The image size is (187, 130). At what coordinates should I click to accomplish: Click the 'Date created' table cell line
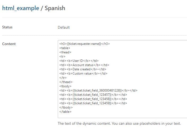point(83,69)
